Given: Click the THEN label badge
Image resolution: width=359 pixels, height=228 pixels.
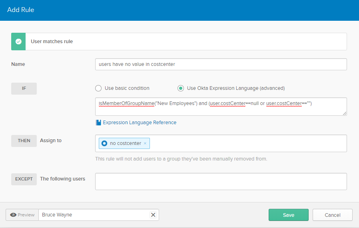Looking at the screenshot, I should 24,141.
